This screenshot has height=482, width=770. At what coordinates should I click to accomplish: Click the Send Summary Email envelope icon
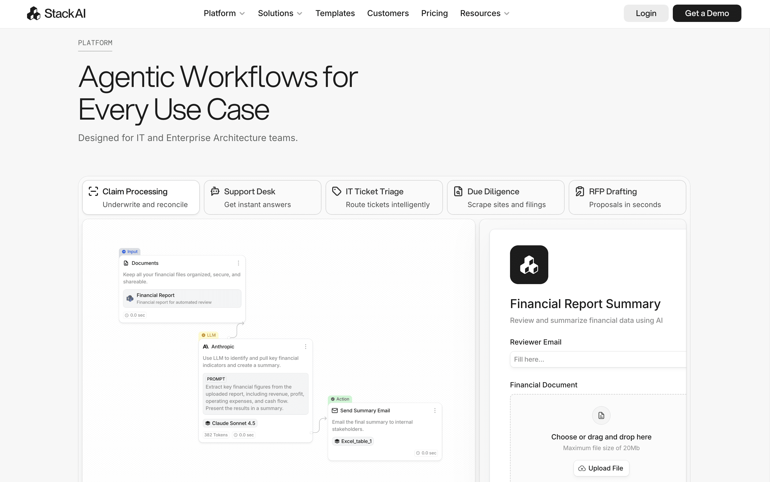click(x=335, y=411)
